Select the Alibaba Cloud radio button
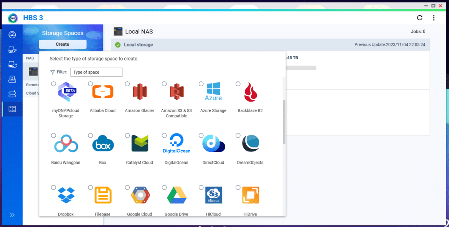 click(x=91, y=84)
